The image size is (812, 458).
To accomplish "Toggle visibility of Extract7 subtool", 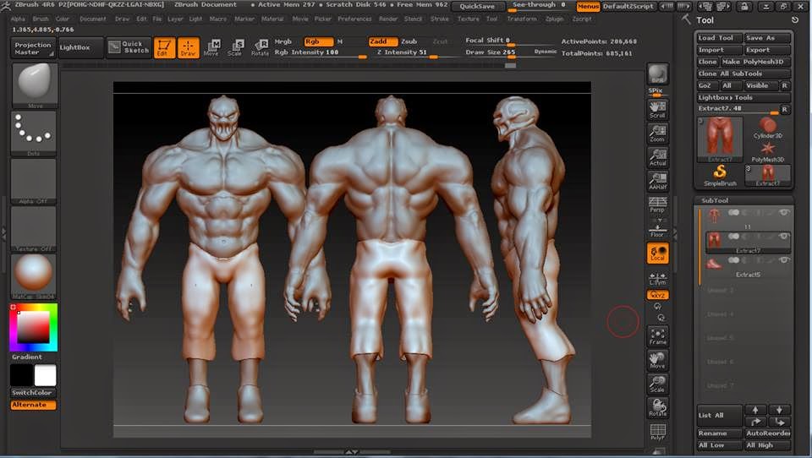I will click(783, 237).
